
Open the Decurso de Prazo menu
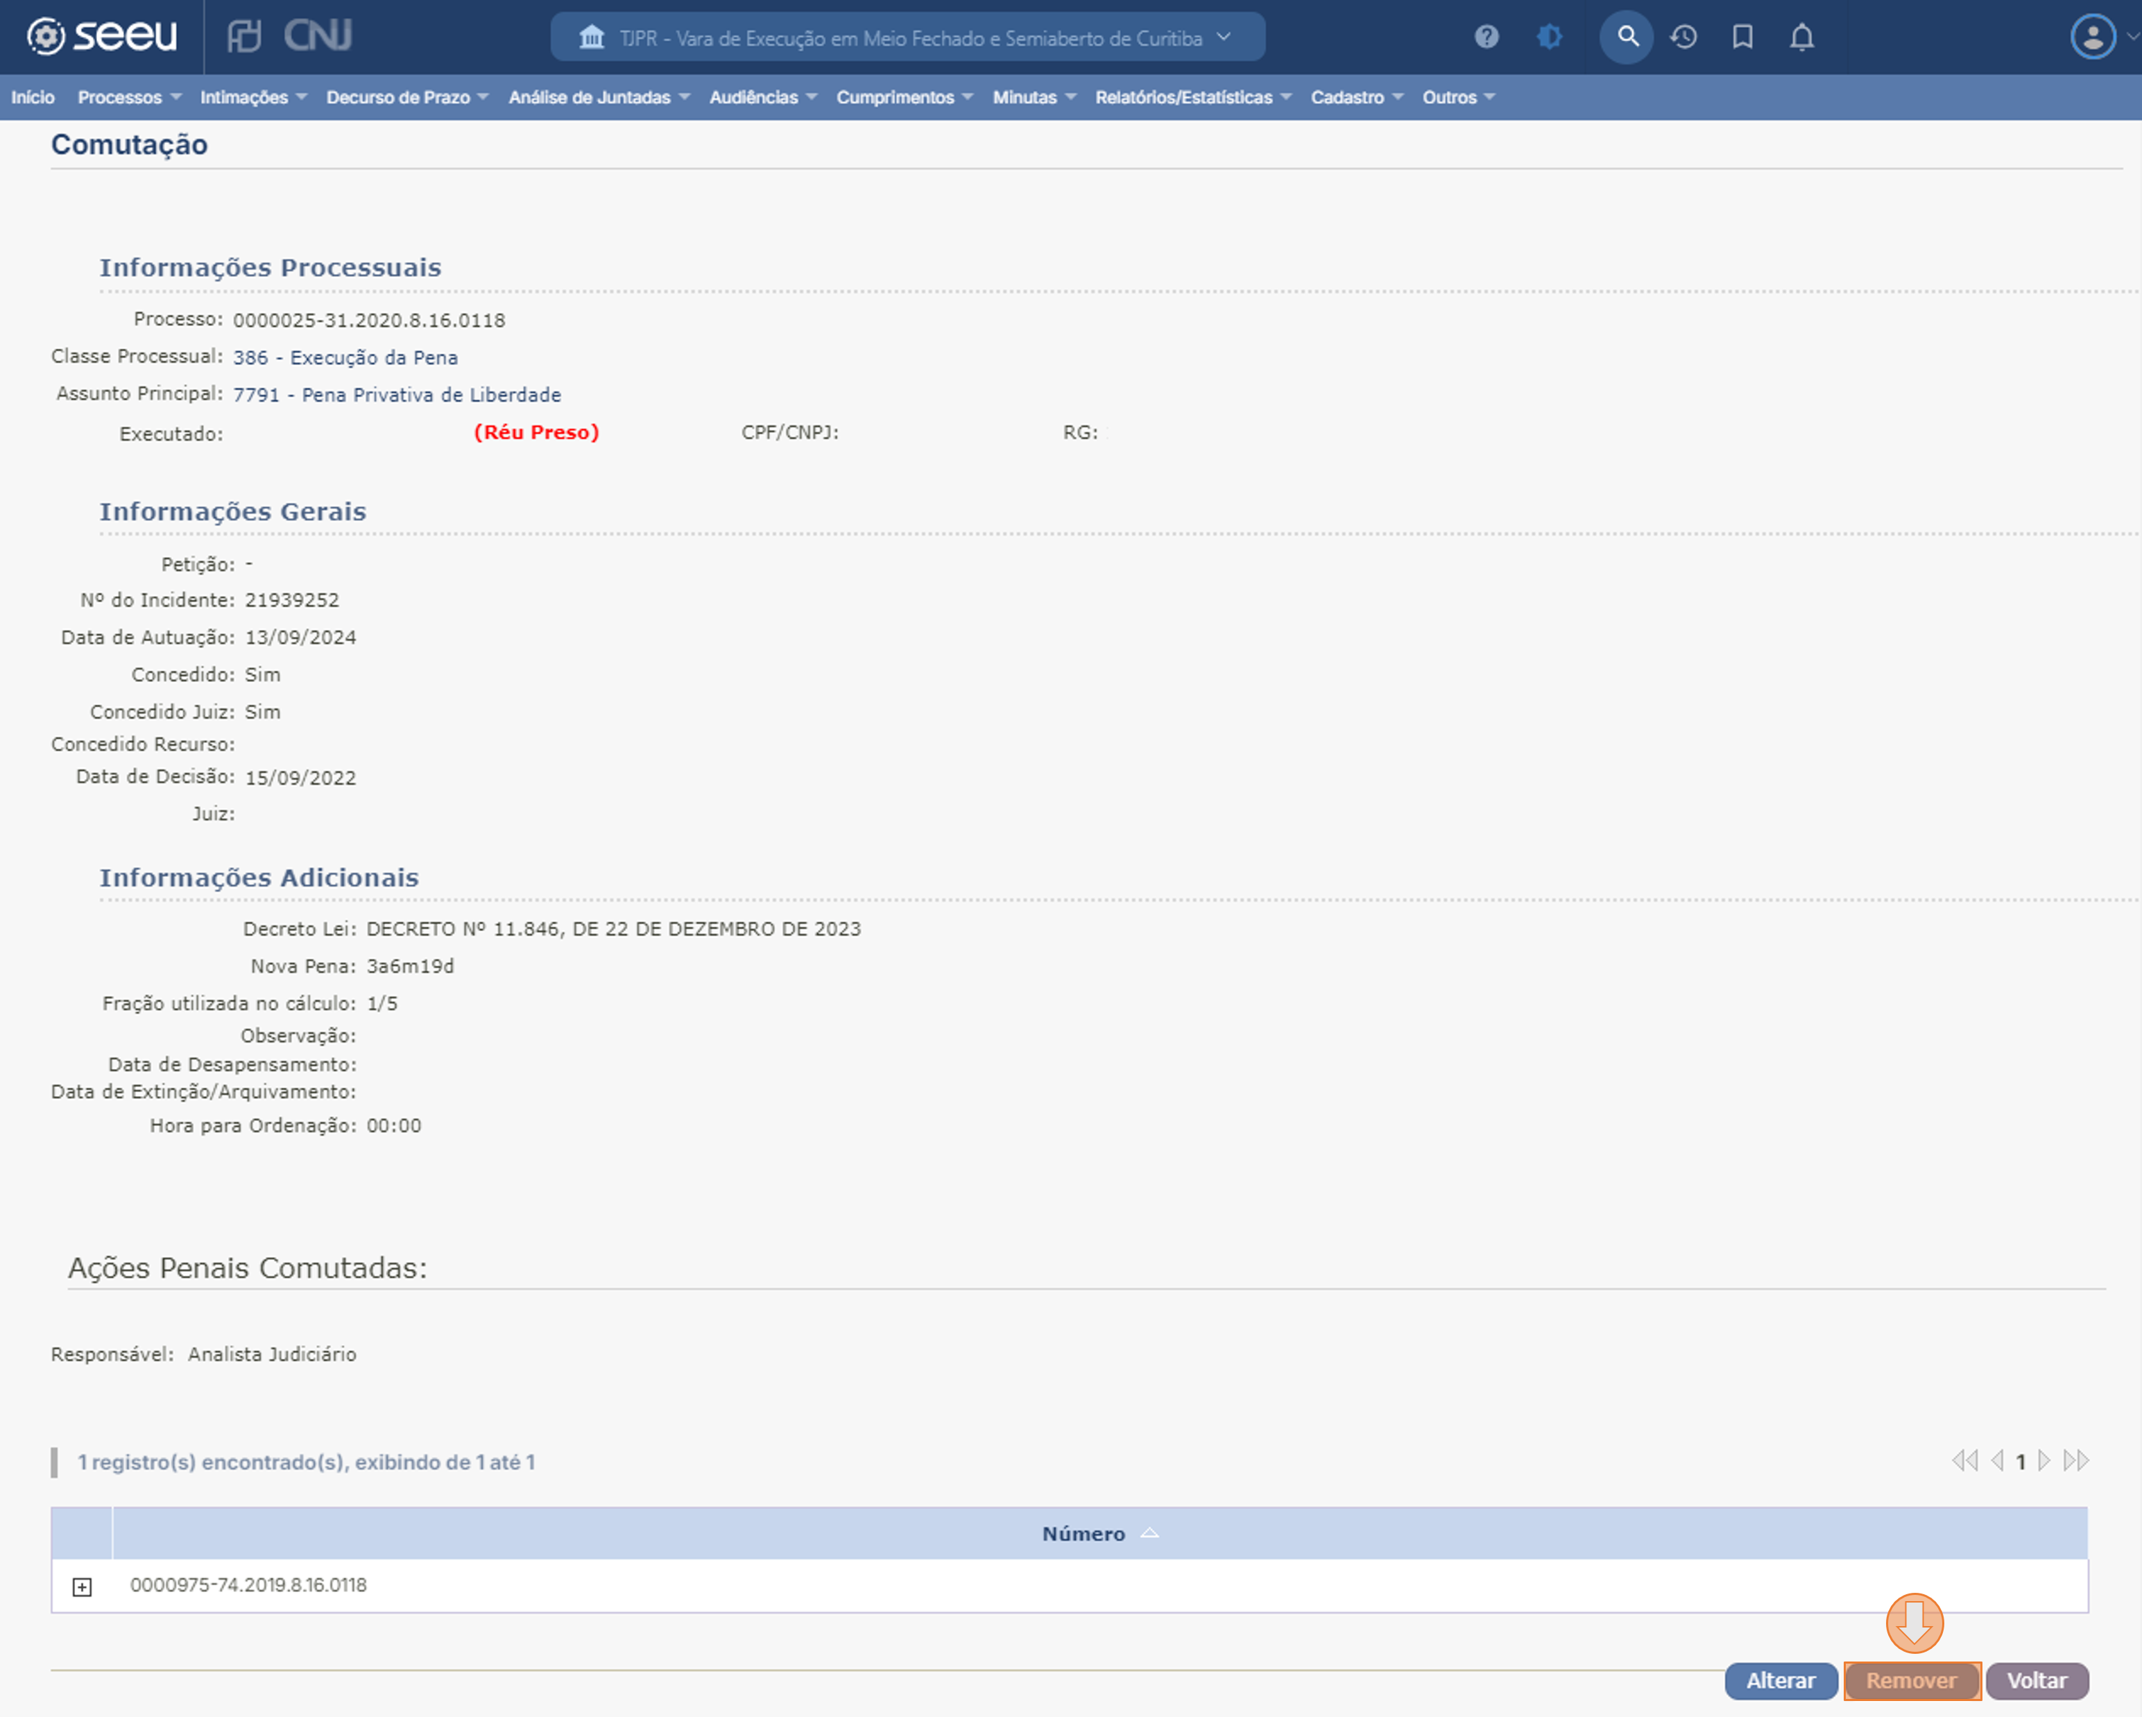(x=407, y=97)
